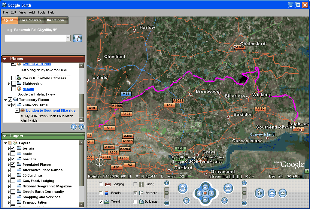Viewport: 310px width, 209px height.
Task: Click the email envelope button
Action: coord(283,193)
